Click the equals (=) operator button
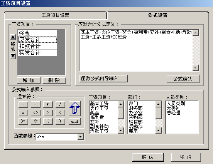The height and width of the screenshot is (164, 213). click(23, 113)
